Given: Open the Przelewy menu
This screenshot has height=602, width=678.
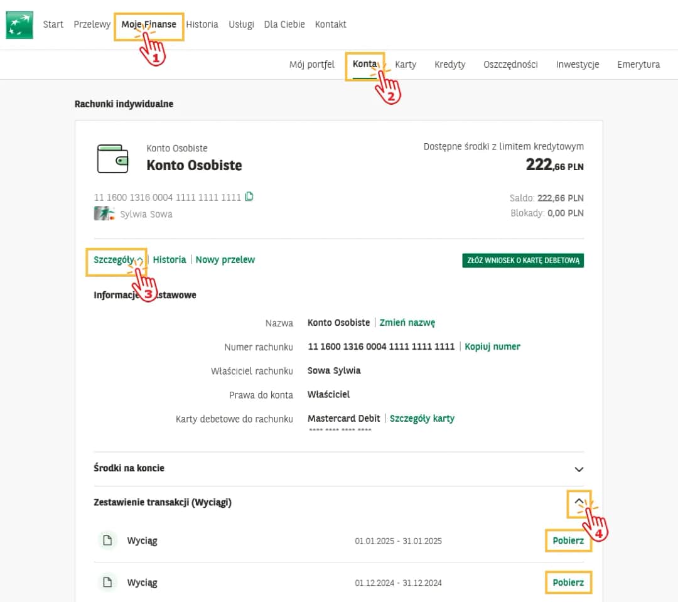Looking at the screenshot, I should 92,24.
